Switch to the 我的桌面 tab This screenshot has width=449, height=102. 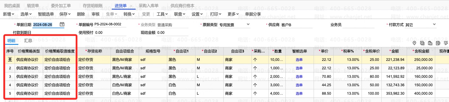coord(12,6)
